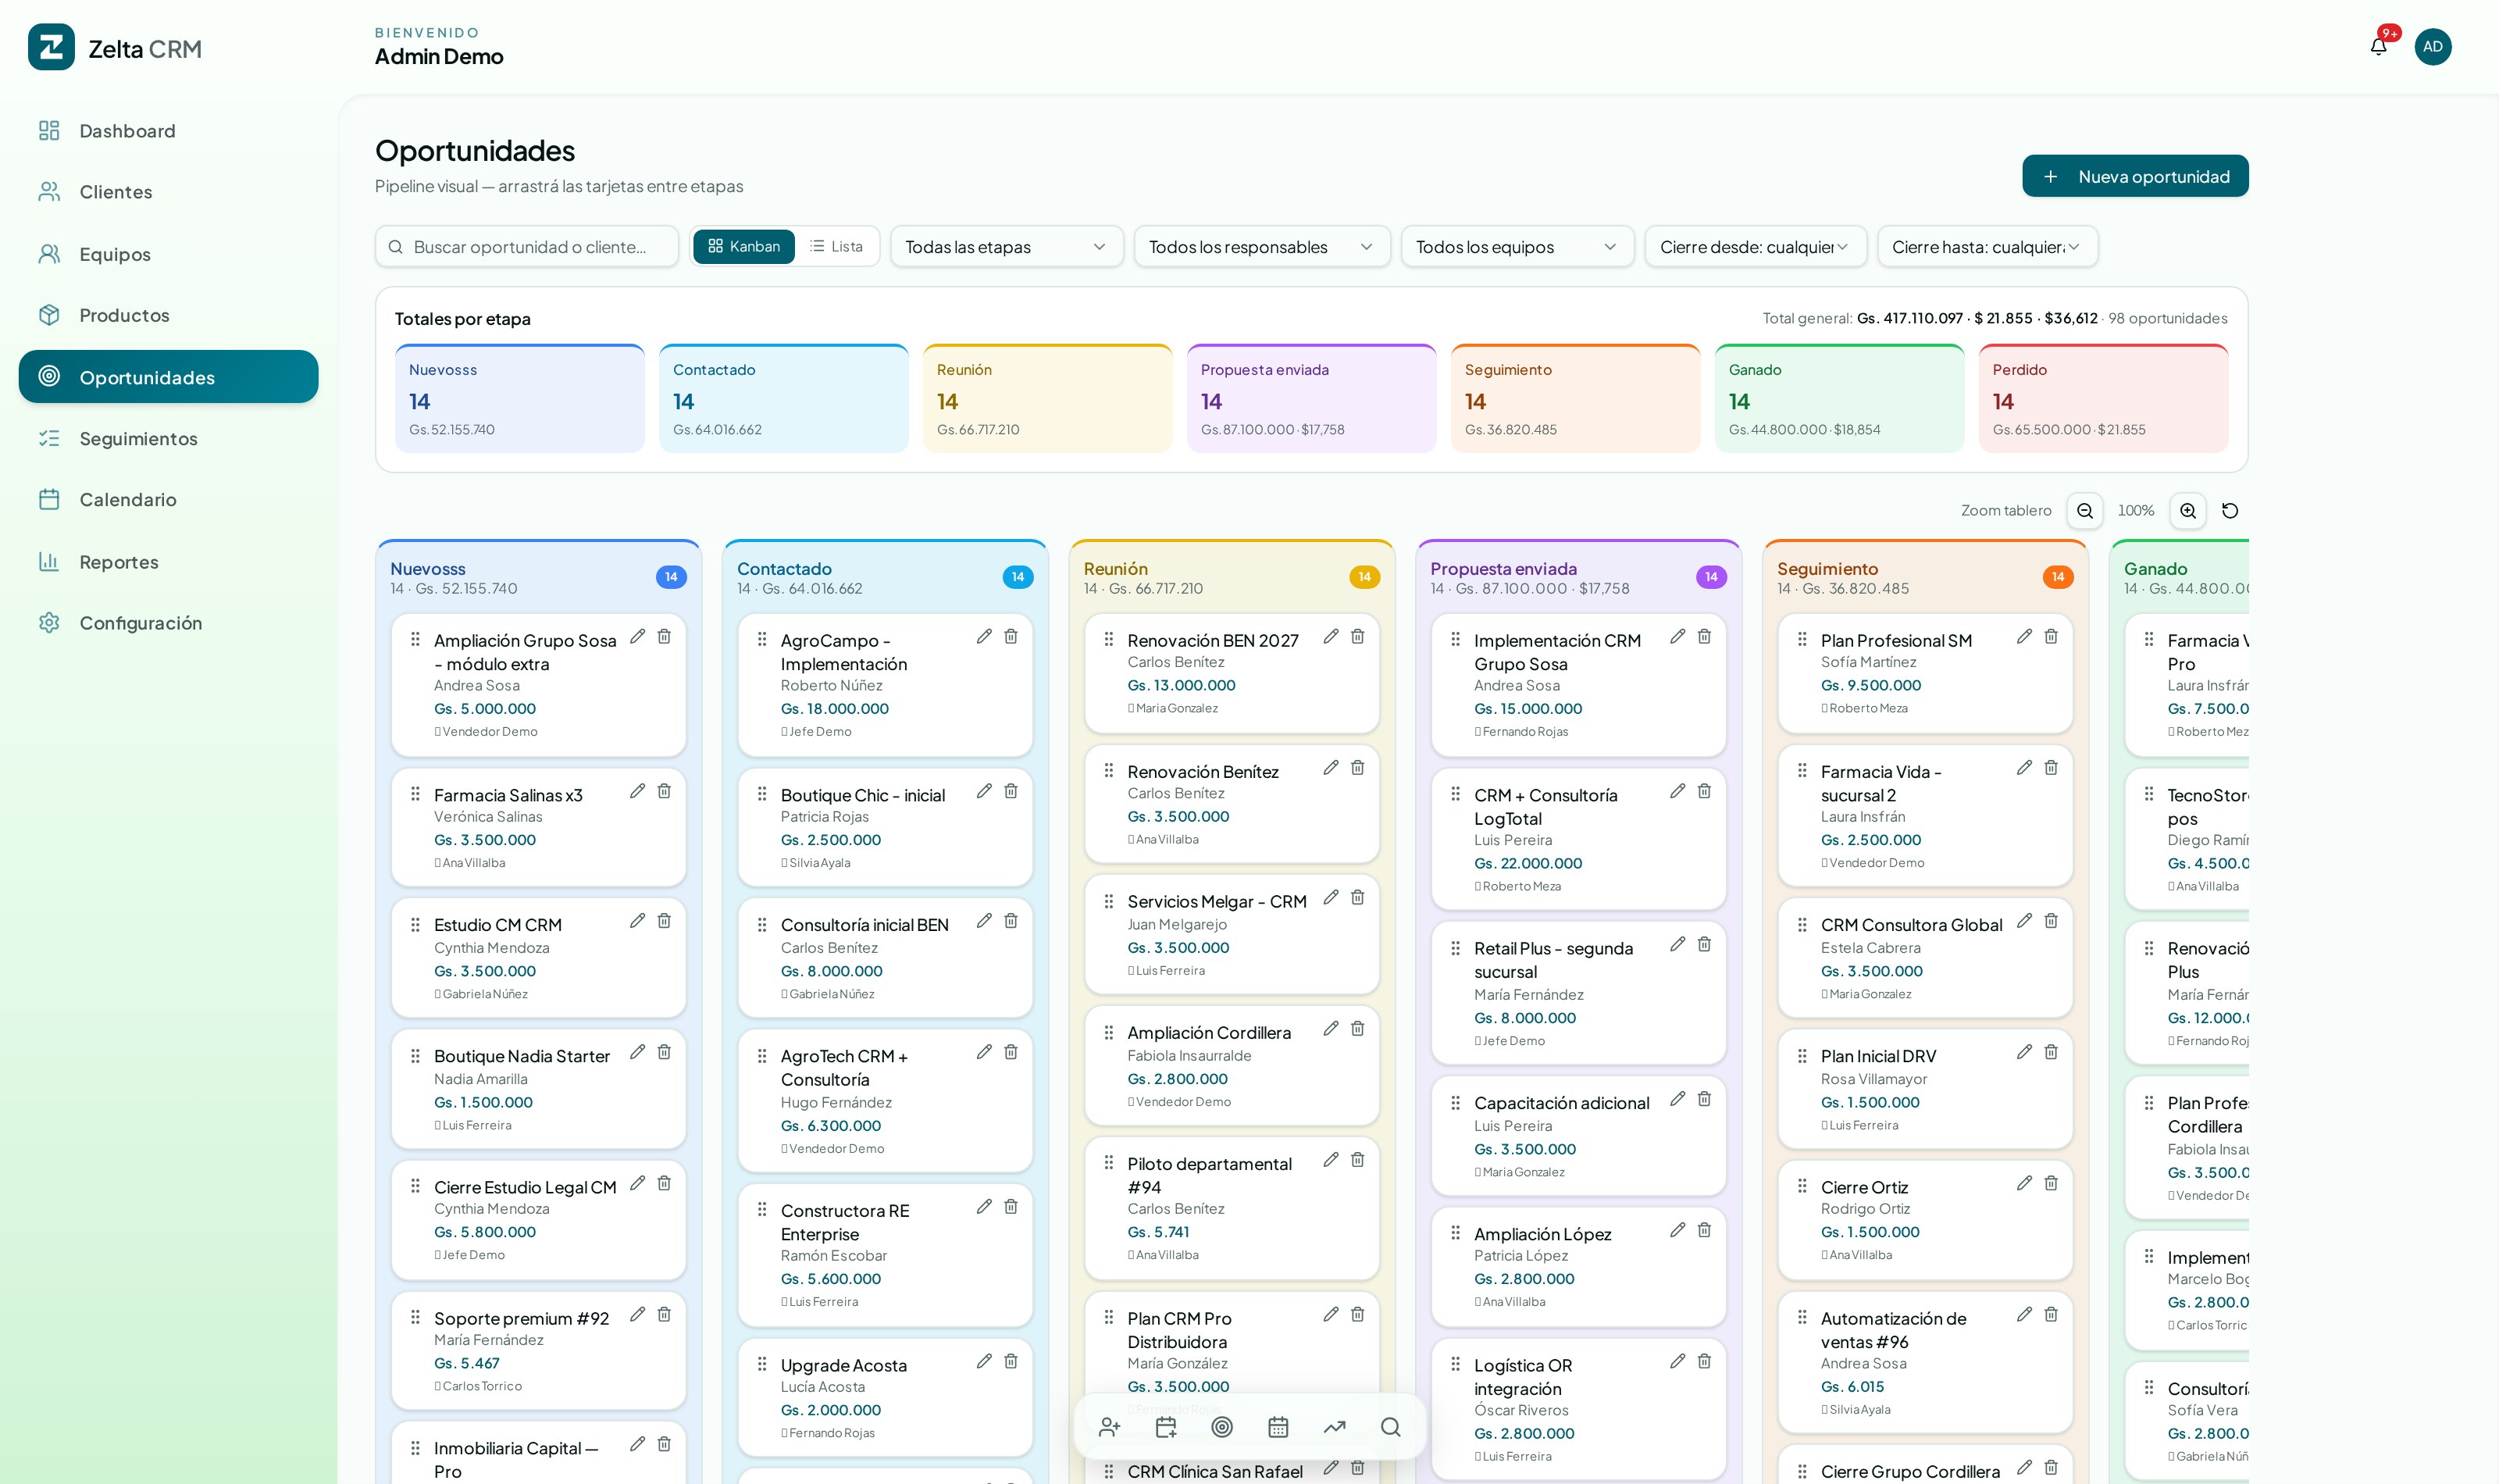Add client from floating quick bar
The height and width of the screenshot is (1484, 2499).
pos(1110,1427)
